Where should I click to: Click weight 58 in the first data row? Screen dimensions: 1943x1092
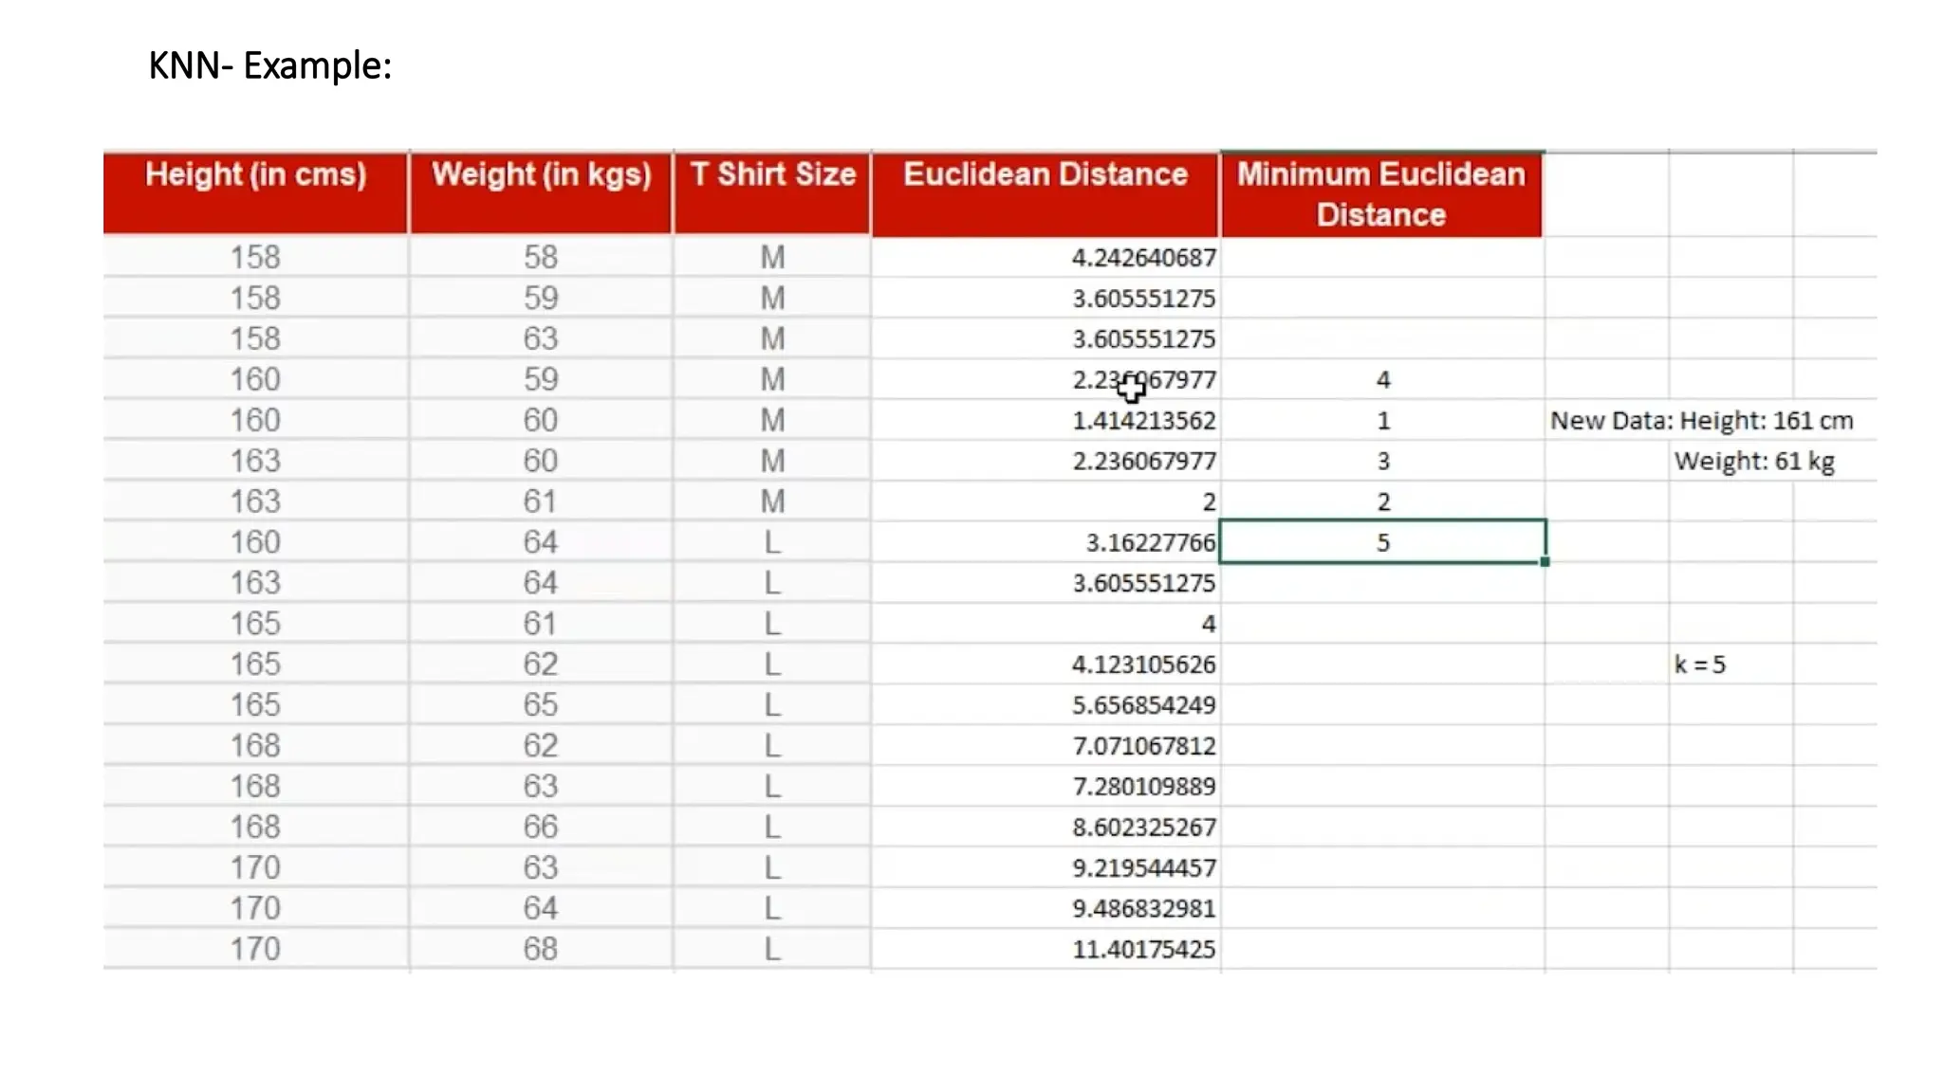click(541, 257)
